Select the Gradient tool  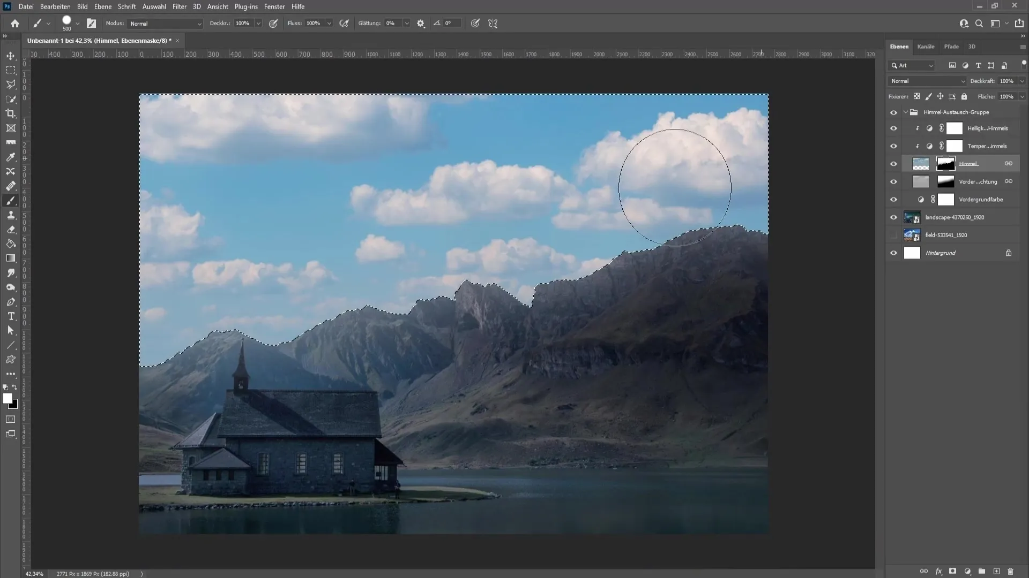pyautogui.click(x=11, y=258)
